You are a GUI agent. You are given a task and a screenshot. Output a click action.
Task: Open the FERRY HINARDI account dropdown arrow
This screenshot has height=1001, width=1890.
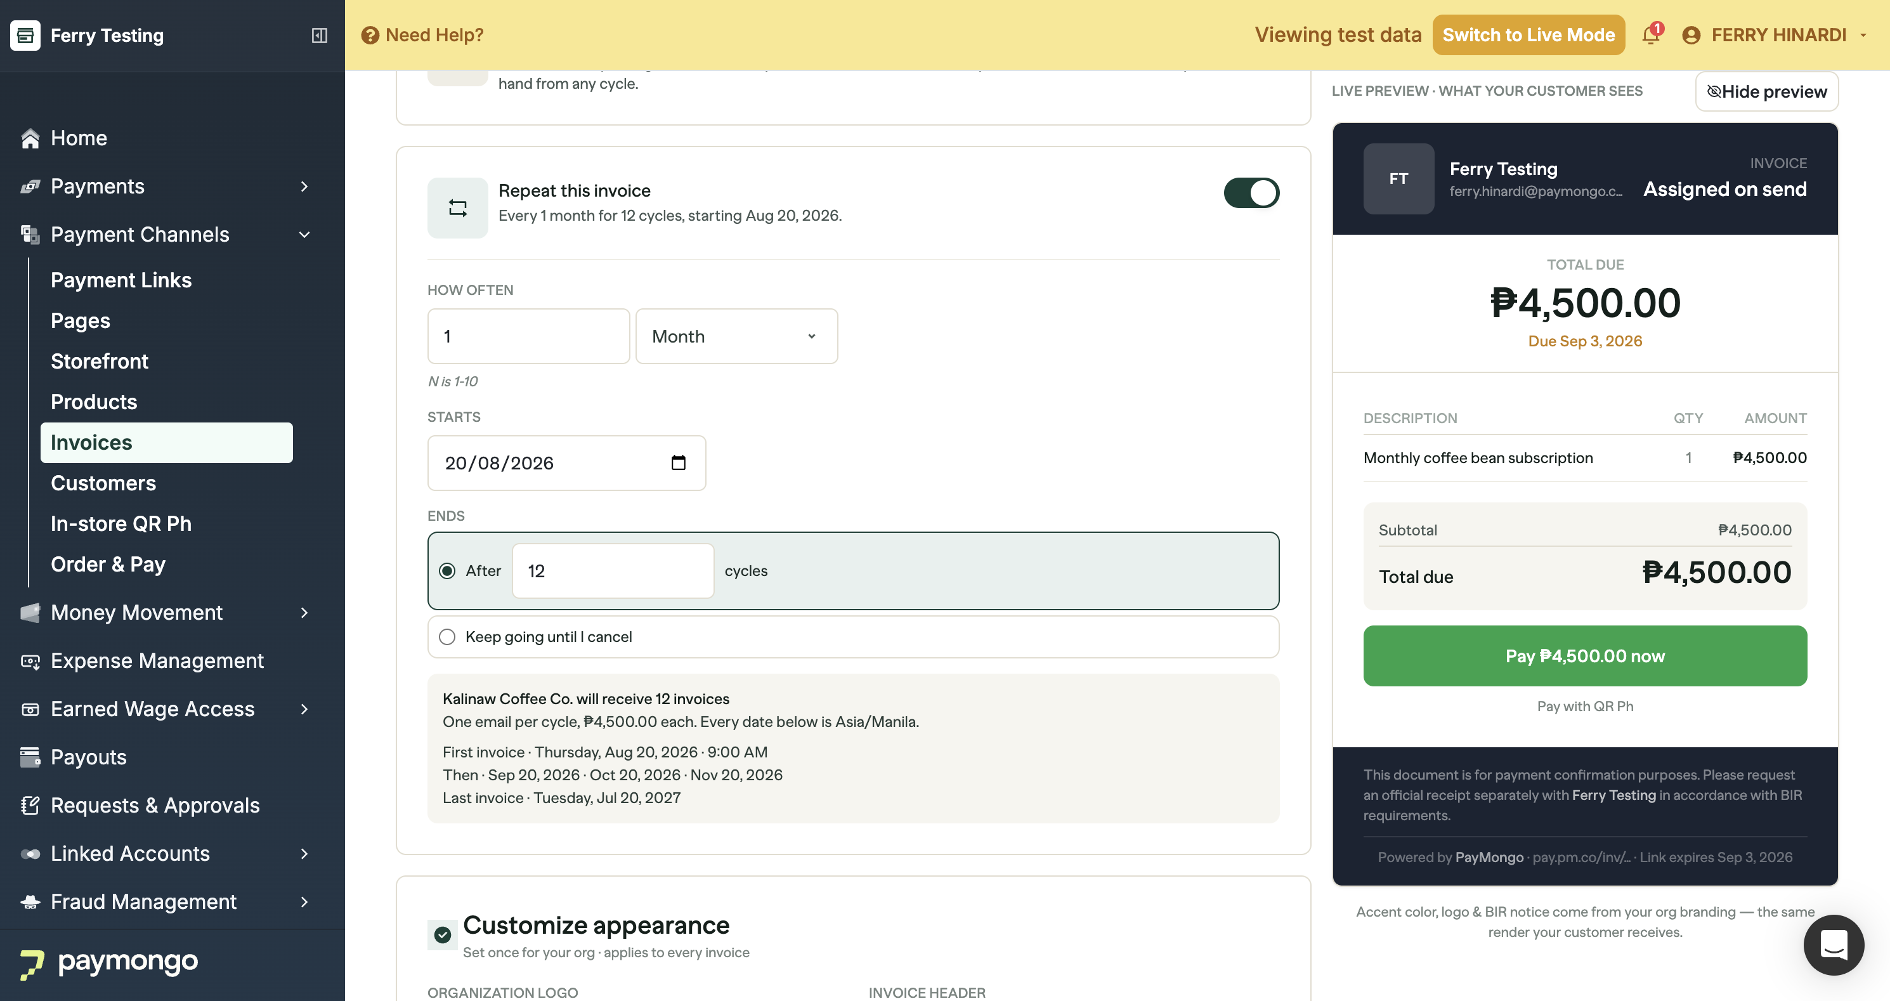(x=1863, y=36)
